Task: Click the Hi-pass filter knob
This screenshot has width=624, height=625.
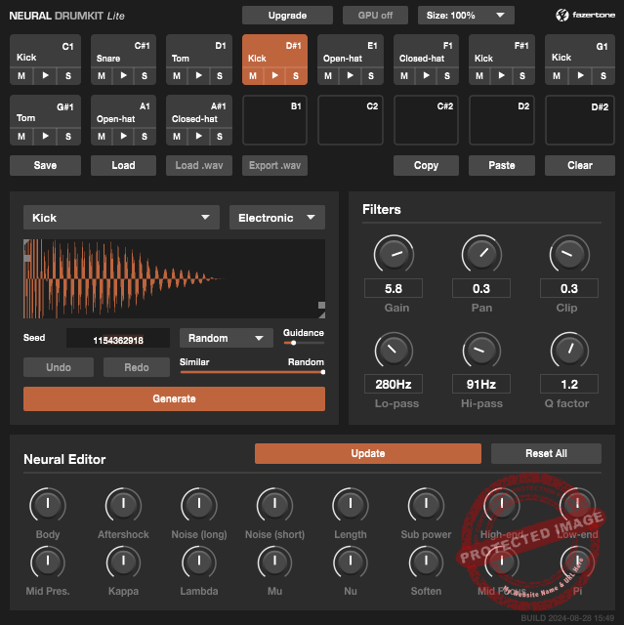Action: click(x=481, y=351)
